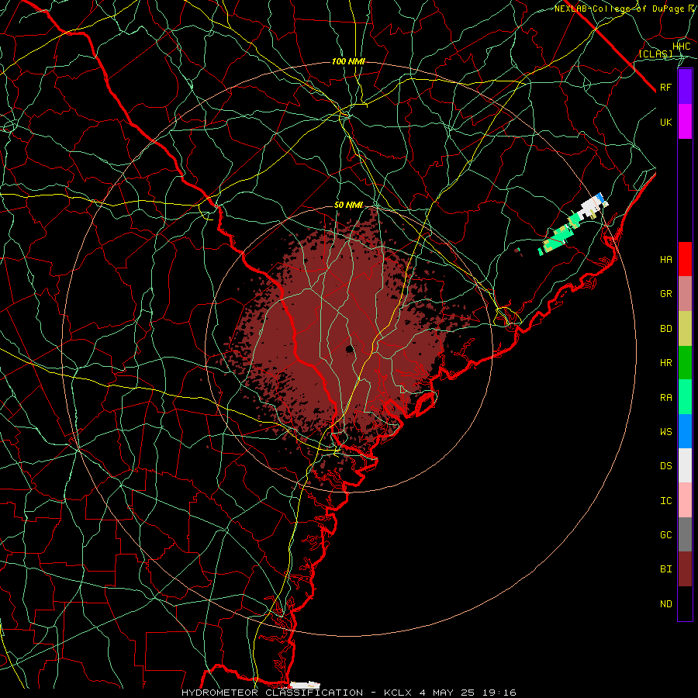Click the UK legend label text
698x698 pixels.
click(666, 123)
